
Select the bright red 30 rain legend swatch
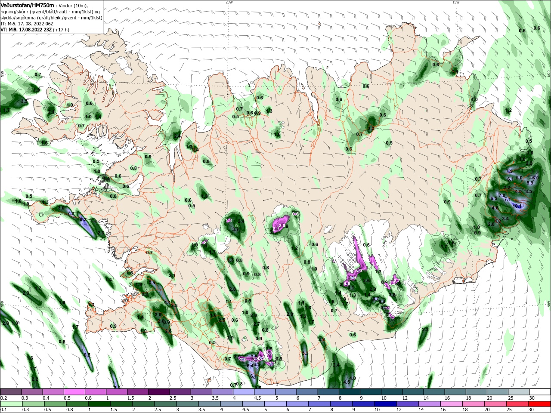(x=540, y=404)
